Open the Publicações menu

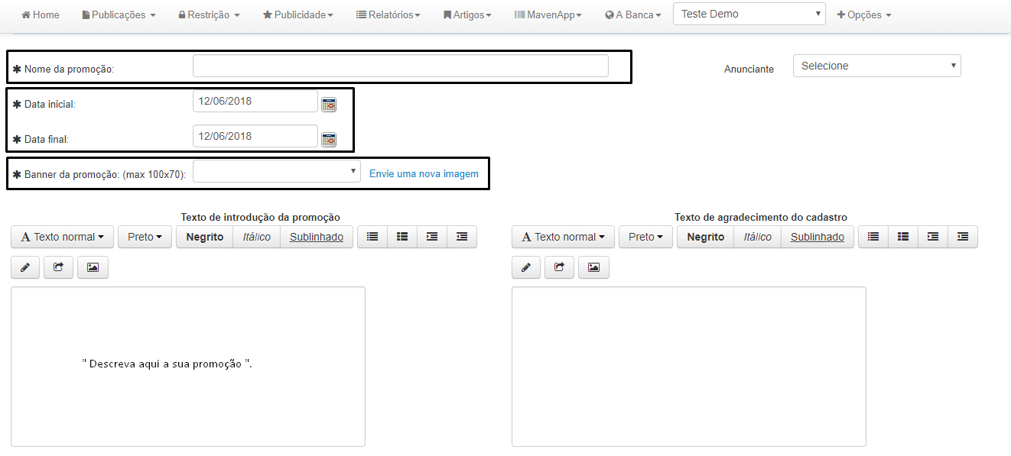pos(119,15)
